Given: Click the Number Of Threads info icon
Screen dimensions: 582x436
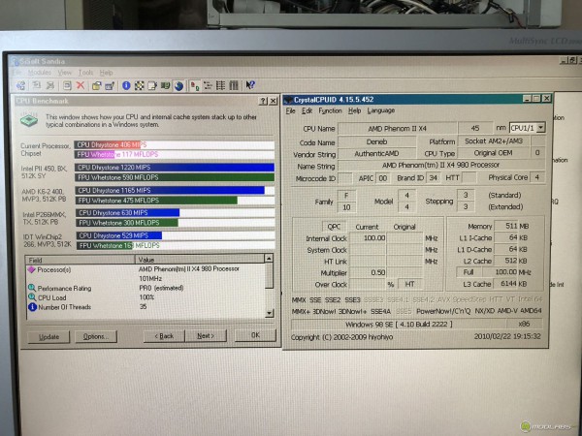Looking at the screenshot, I should pos(32,306).
